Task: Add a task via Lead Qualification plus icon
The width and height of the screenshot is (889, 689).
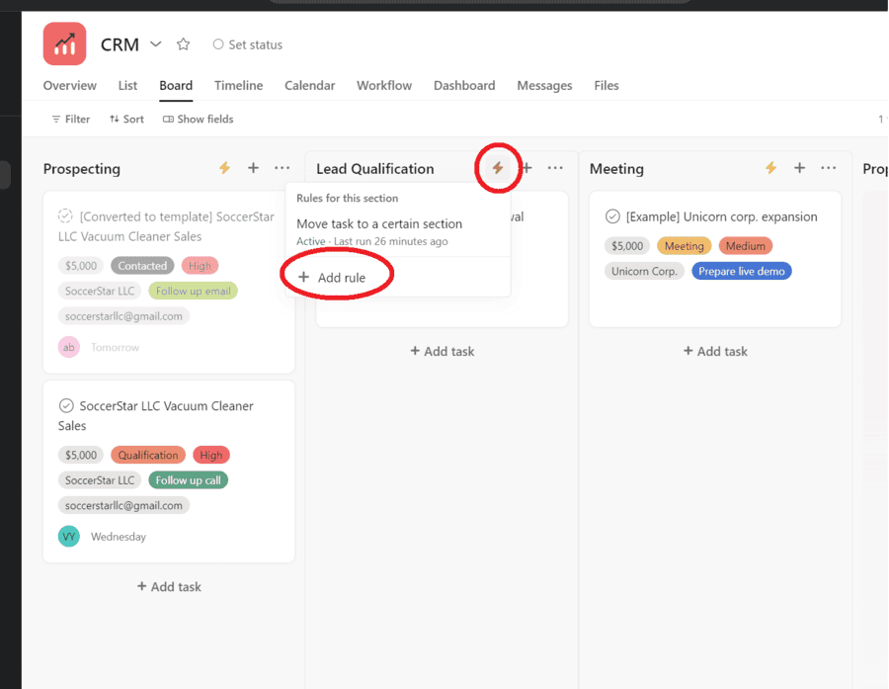Action: click(525, 168)
